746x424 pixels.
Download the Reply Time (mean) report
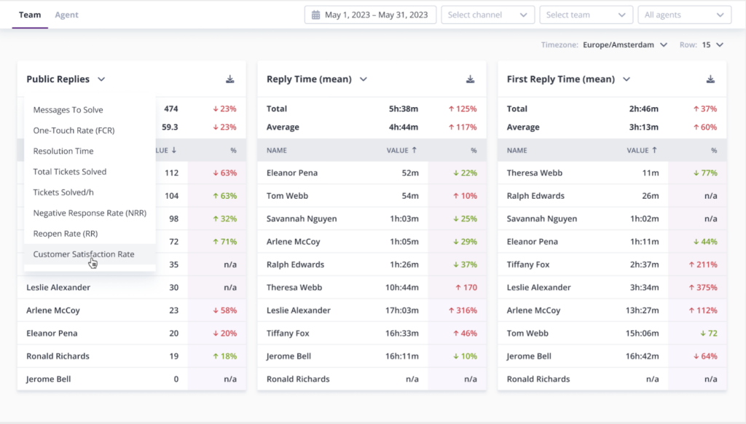(470, 79)
